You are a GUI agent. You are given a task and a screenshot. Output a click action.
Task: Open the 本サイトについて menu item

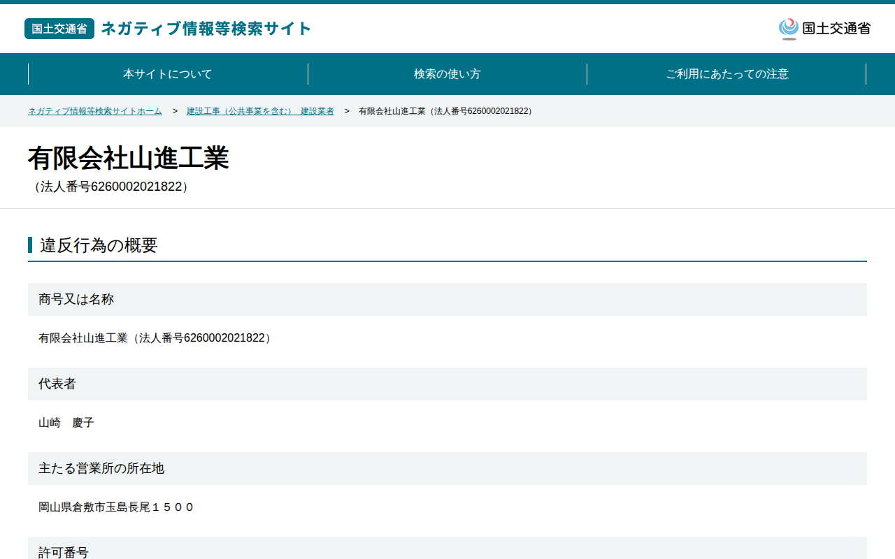point(168,74)
